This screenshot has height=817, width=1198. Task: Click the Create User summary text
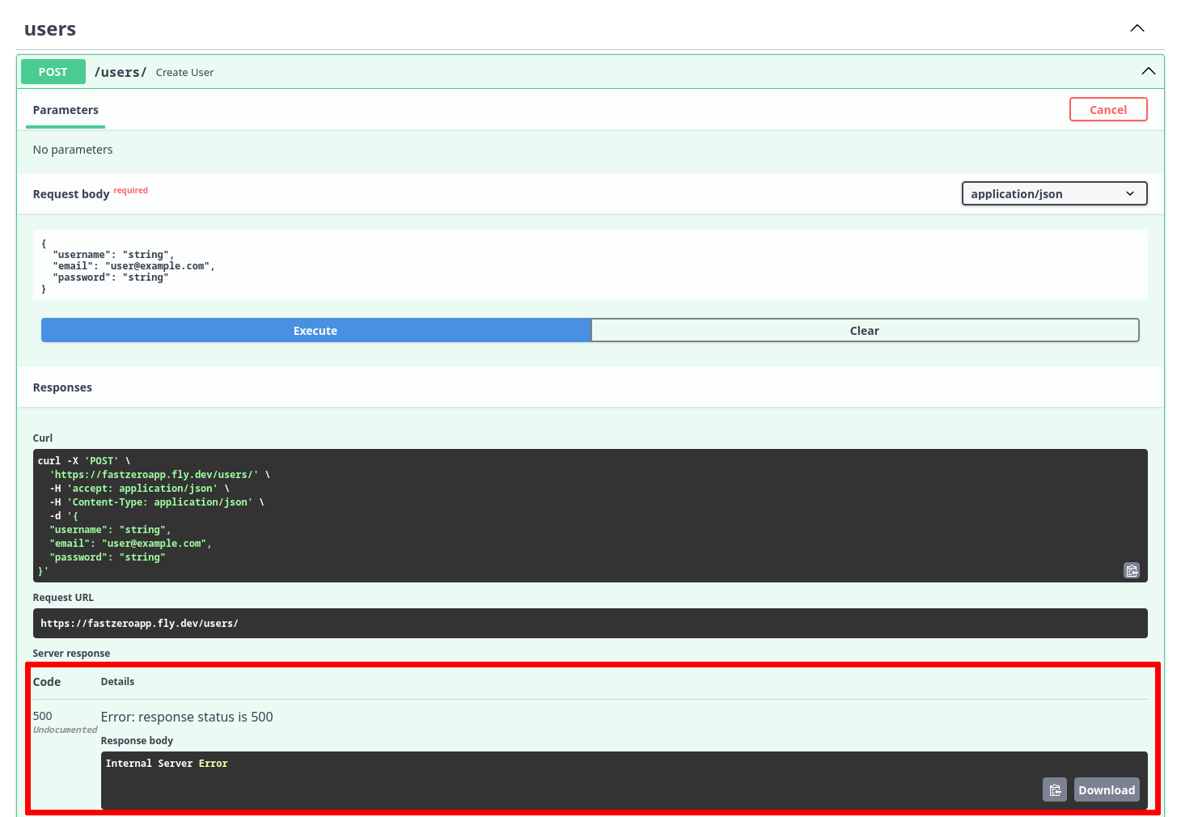[x=184, y=72]
